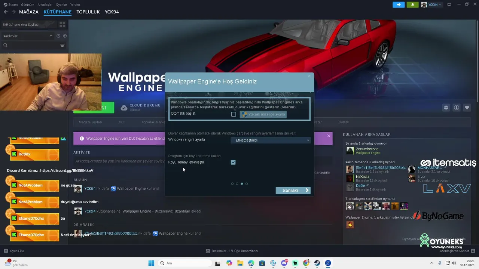
Task: Click the Sonraki button
Action: pos(293,191)
